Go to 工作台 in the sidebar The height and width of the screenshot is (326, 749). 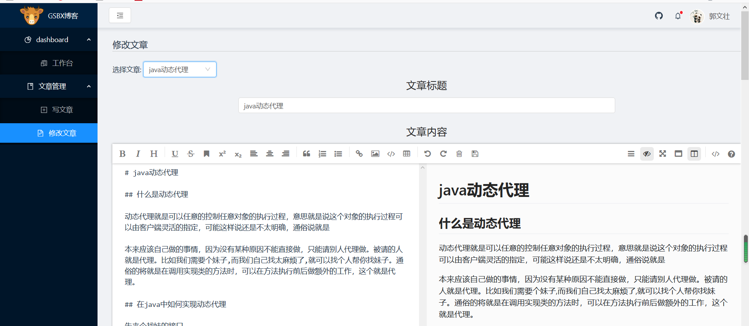tap(49, 63)
